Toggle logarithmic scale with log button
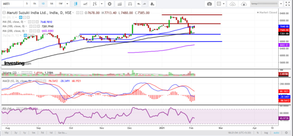The height and width of the screenshot is (136, 293). (266, 133)
